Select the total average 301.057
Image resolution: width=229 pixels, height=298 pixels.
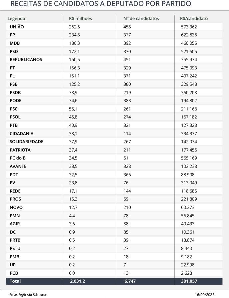(x=189, y=281)
